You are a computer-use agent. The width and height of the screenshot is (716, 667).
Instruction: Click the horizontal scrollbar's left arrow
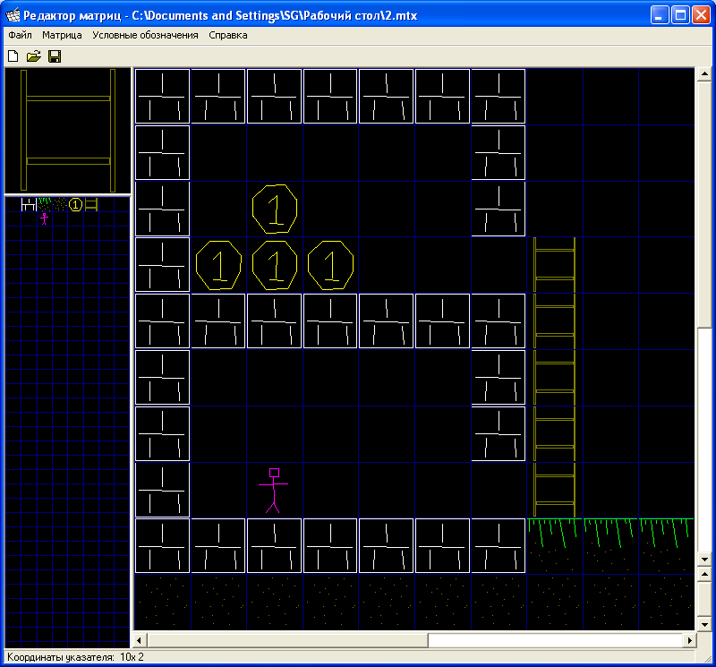click(x=140, y=640)
